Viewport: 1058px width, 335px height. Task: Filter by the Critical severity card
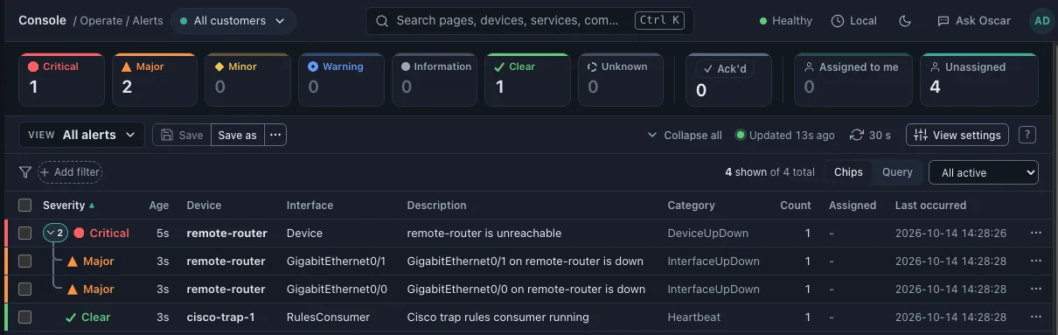pyautogui.click(x=61, y=79)
